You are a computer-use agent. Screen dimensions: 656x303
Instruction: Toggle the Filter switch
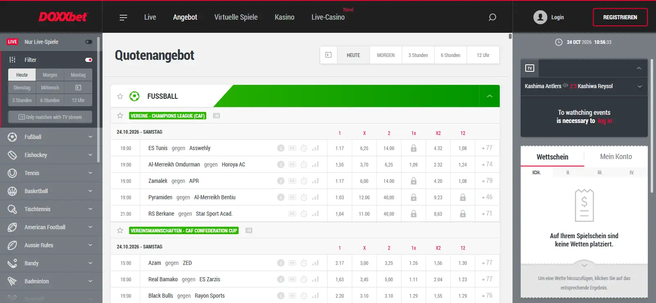tap(89, 60)
